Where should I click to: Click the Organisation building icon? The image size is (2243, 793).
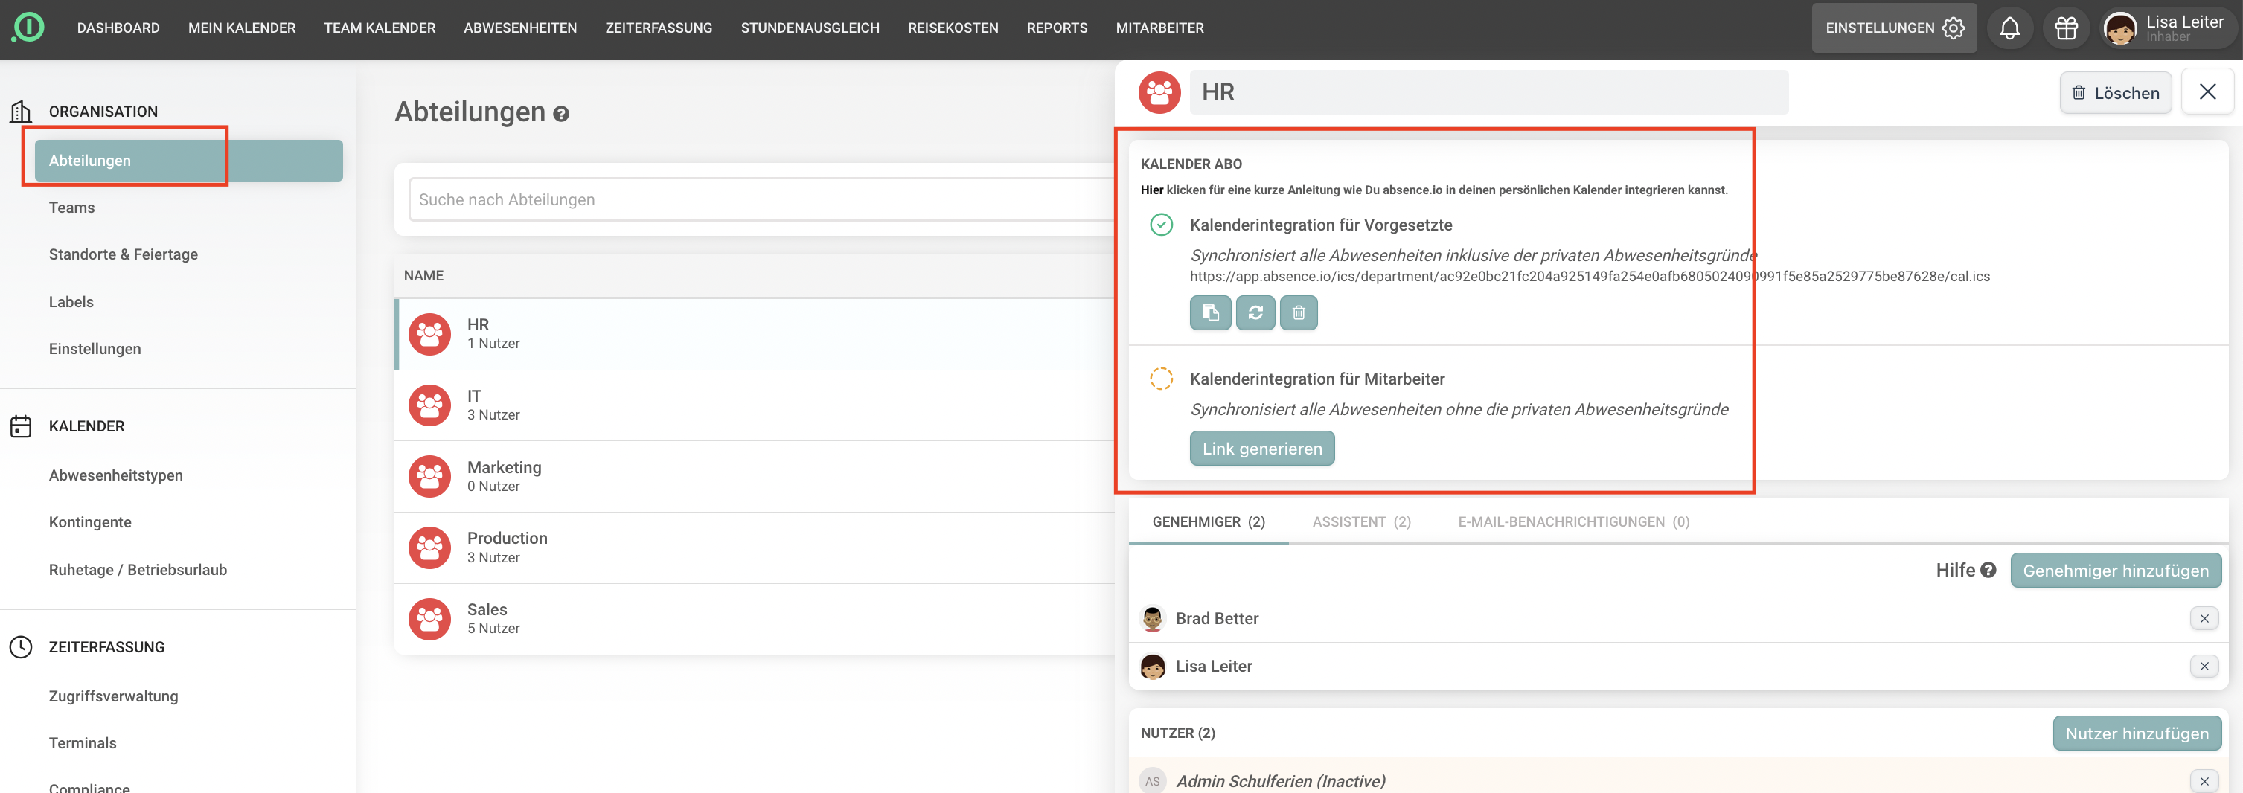(x=21, y=112)
